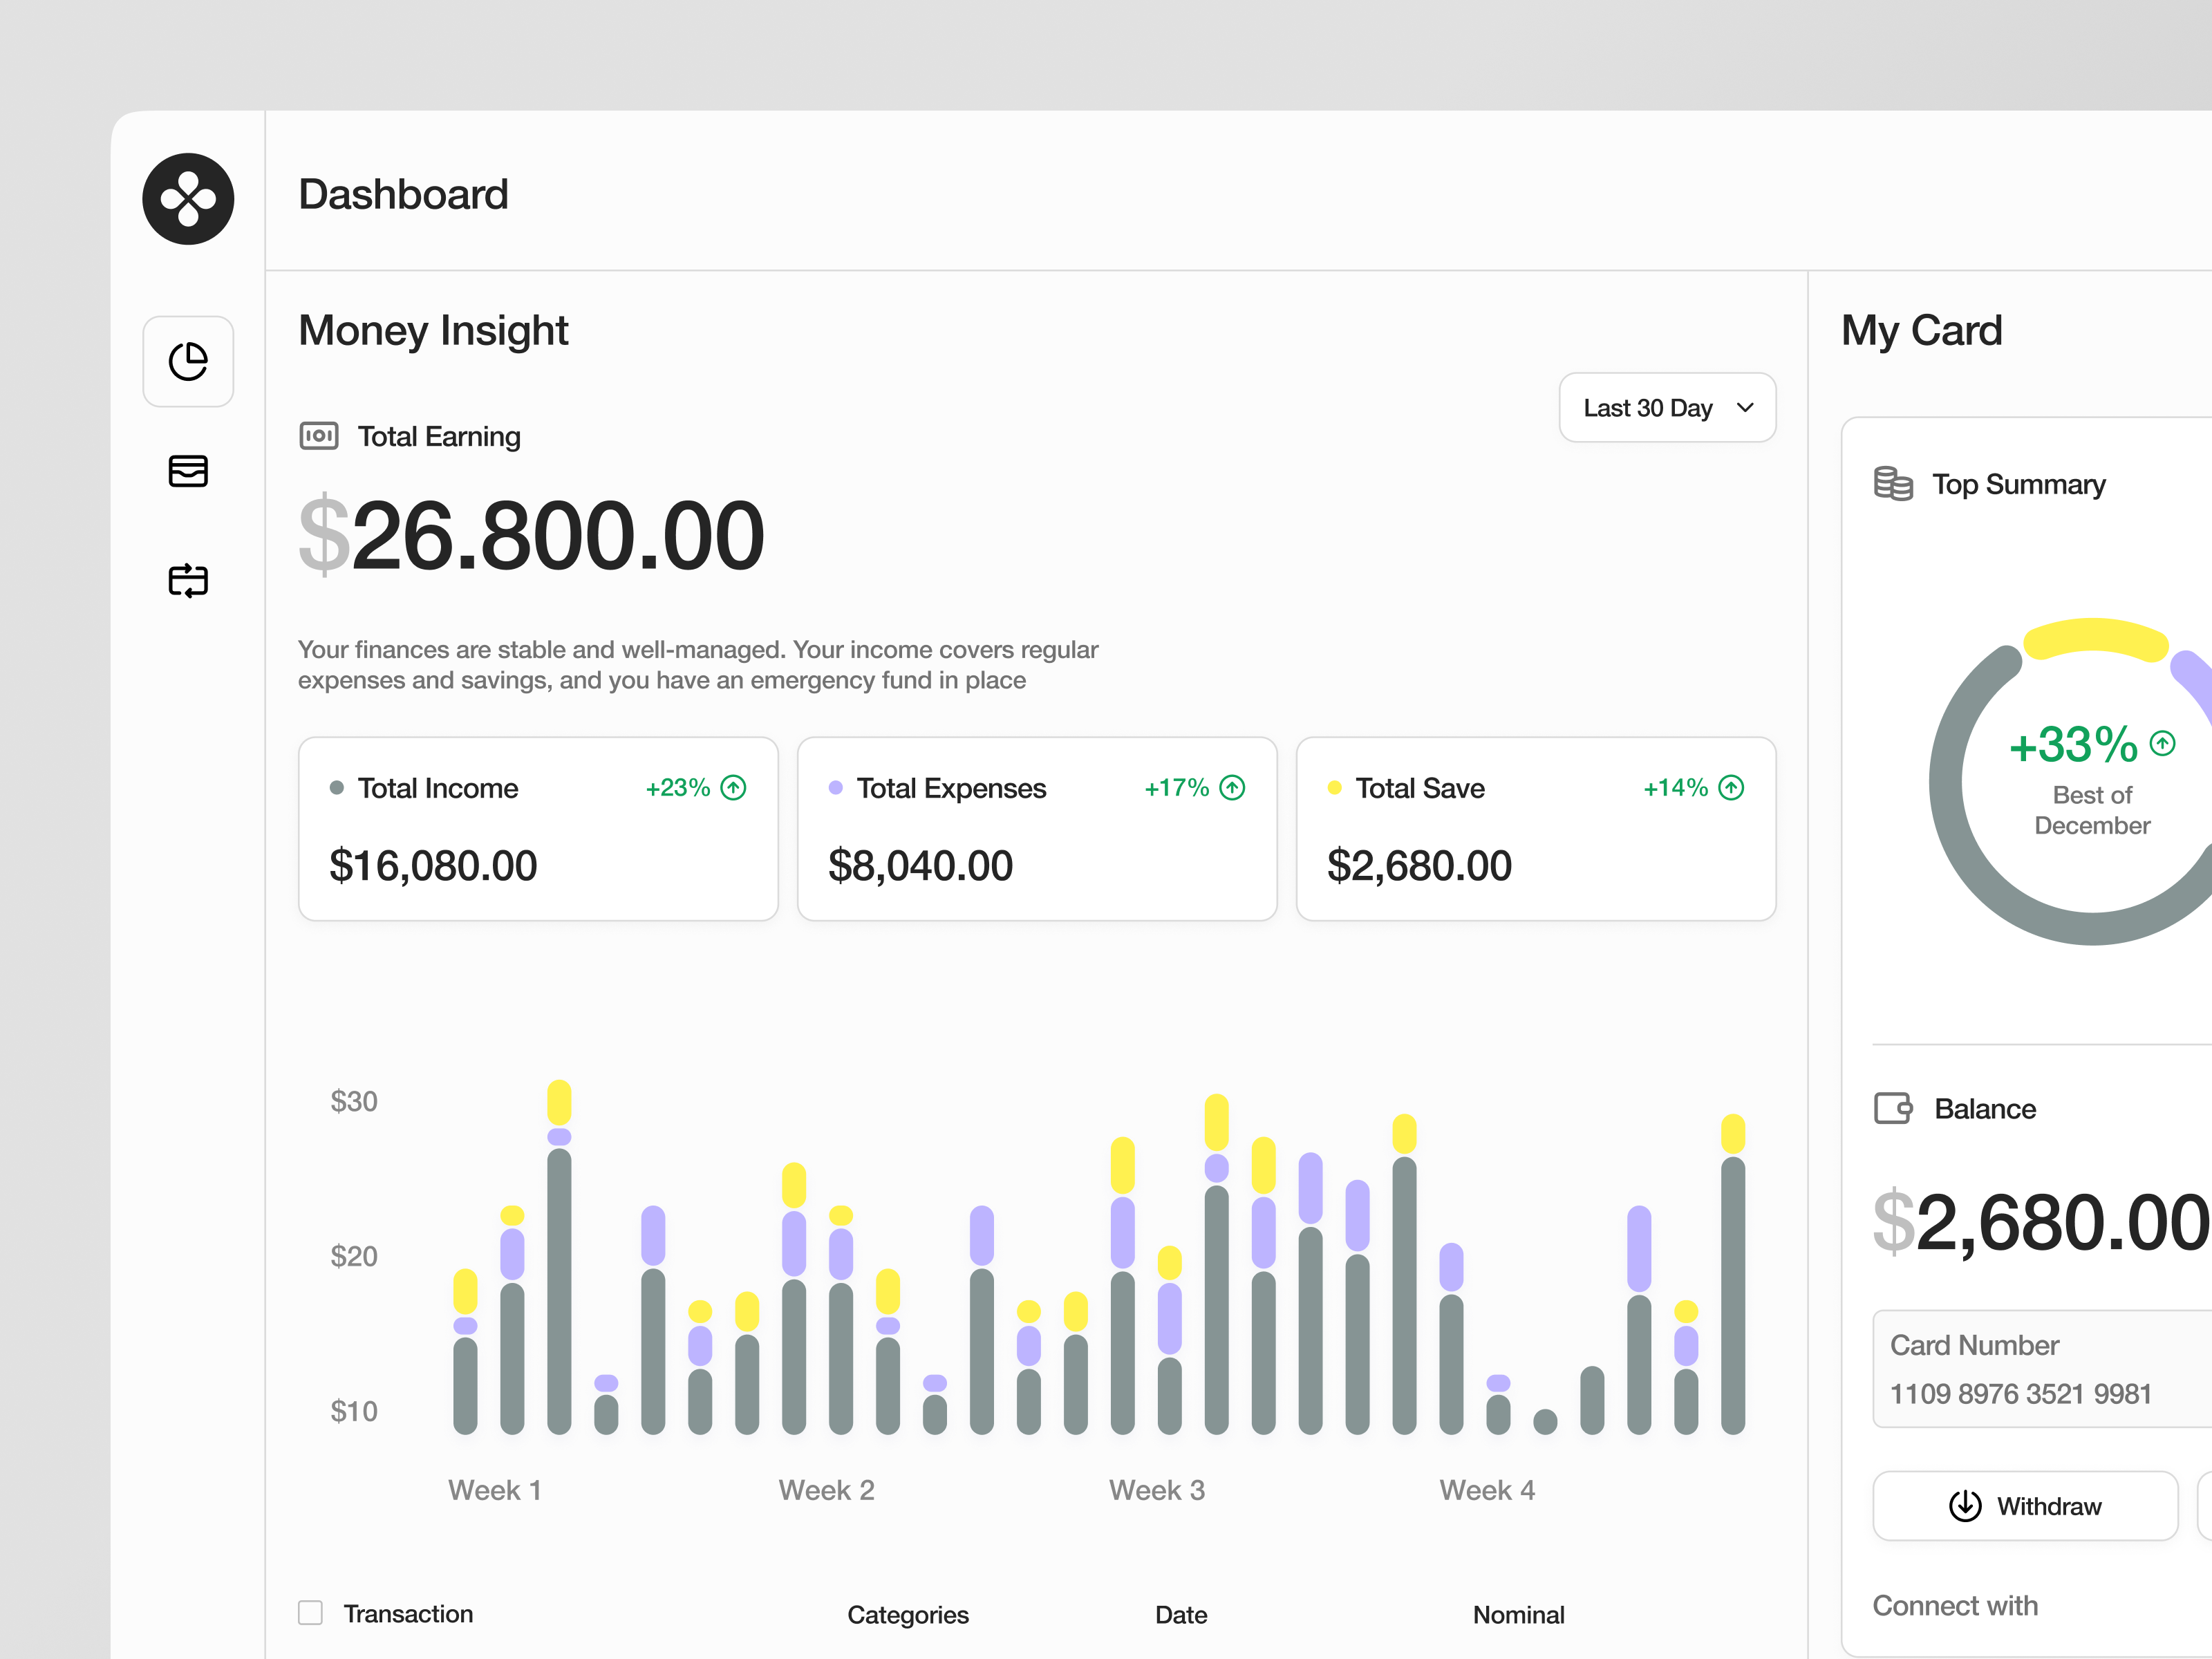
Task: Open the cards sidebar icon
Action: (188, 471)
